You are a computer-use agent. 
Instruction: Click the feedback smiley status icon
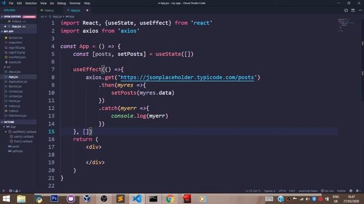click(351, 191)
